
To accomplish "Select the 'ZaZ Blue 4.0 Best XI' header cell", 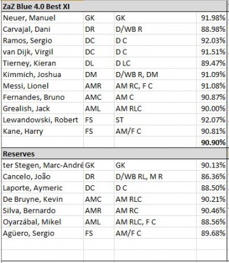I will (x=114, y=6).
